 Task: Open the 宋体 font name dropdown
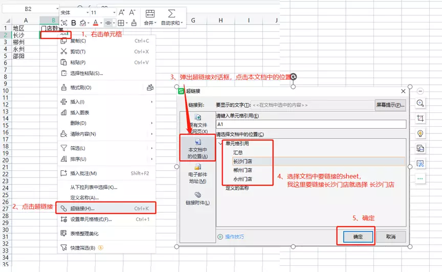[87, 13]
